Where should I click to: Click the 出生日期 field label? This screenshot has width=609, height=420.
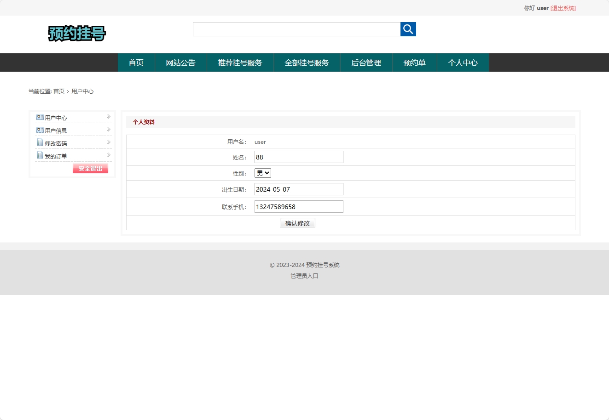234,190
